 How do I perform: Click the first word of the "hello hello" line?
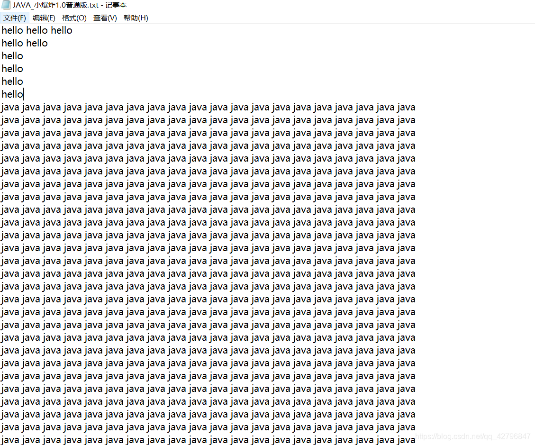[12, 43]
